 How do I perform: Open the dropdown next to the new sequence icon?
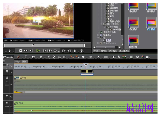pyautogui.click(x=30, y=58)
